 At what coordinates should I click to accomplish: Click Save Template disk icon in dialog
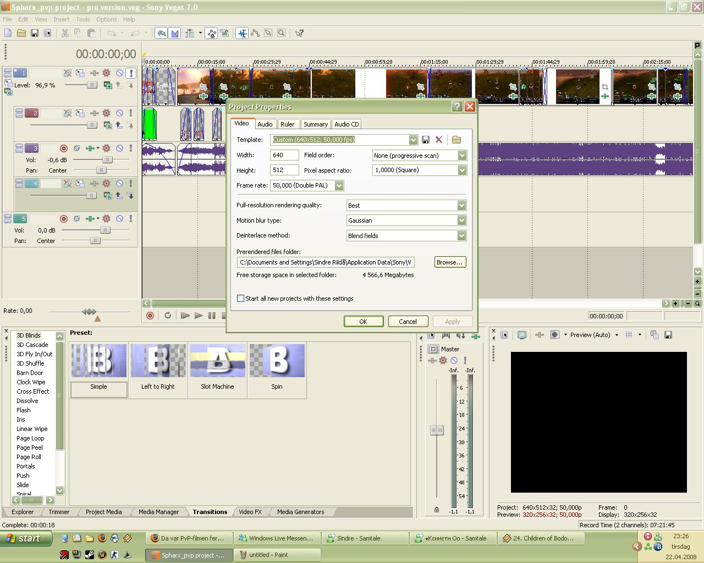[426, 140]
